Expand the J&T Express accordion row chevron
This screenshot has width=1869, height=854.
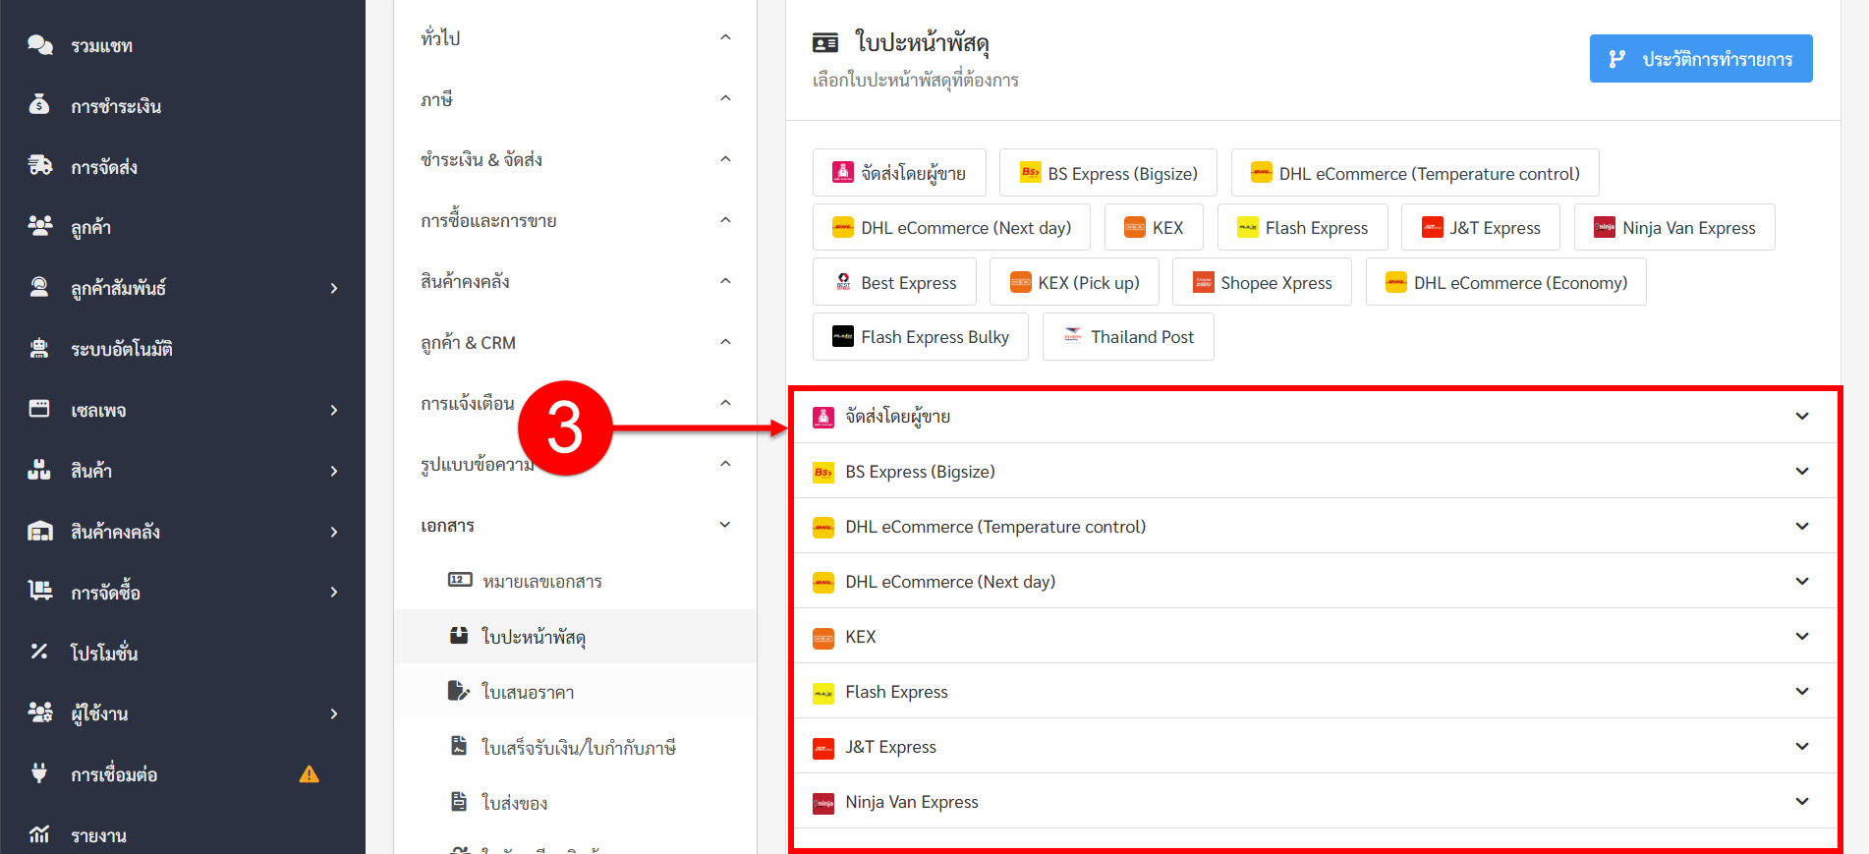tap(1802, 746)
